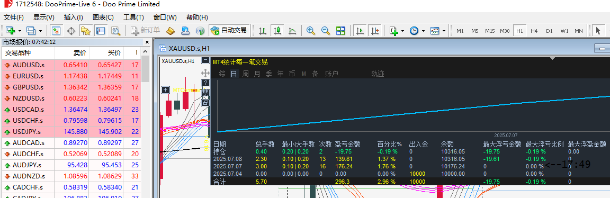
Task: Open the 文件(F) menu
Action: pos(14,17)
